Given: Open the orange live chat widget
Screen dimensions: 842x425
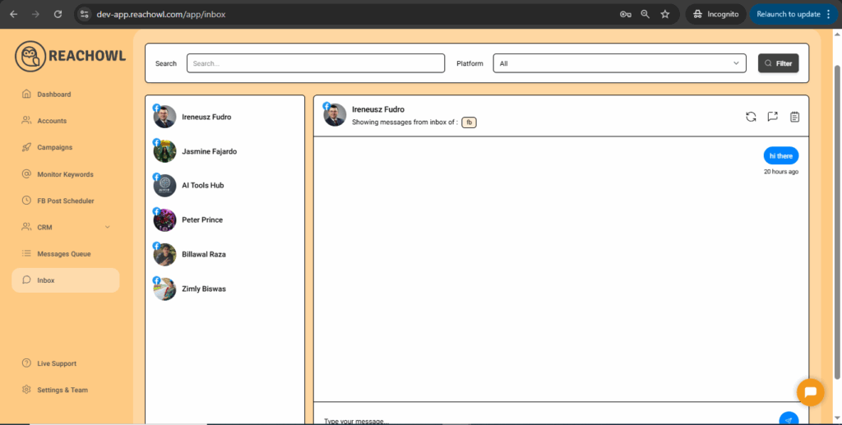Looking at the screenshot, I should coord(810,392).
